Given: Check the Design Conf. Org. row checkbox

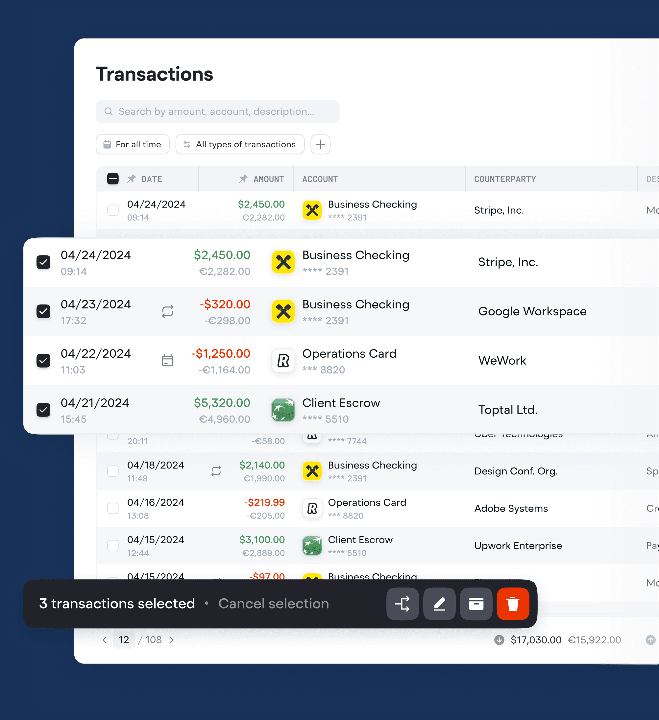Looking at the screenshot, I should point(113,471).
